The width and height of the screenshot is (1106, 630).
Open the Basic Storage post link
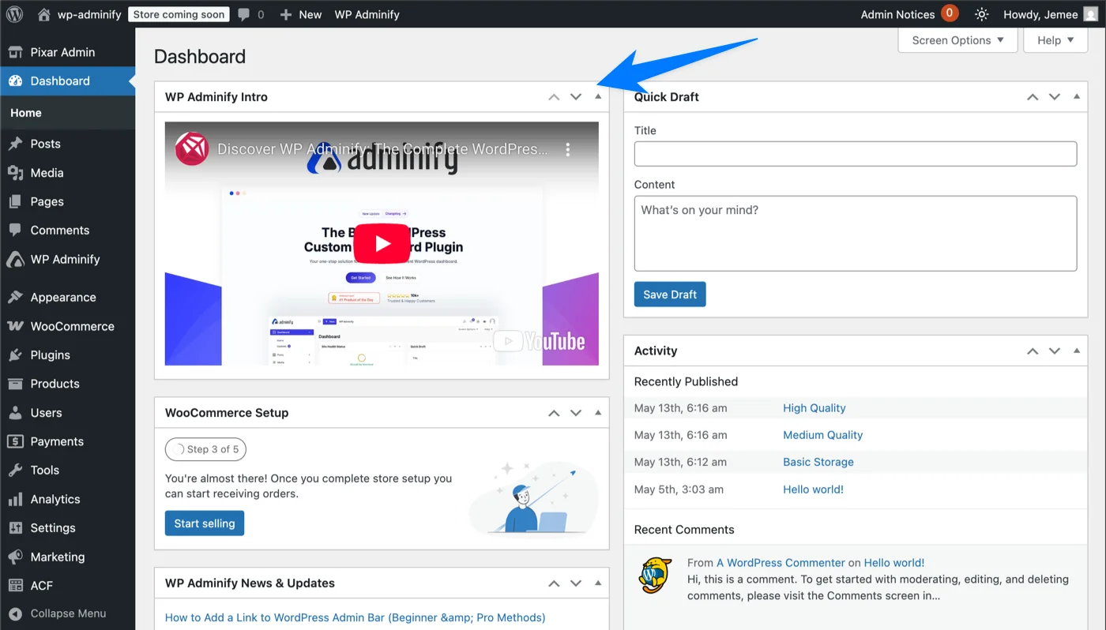point(818,462)
